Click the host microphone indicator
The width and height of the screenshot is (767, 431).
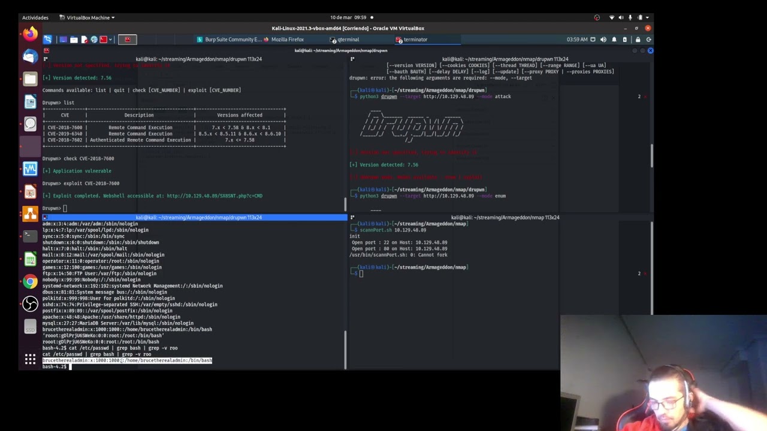[631, 17]
